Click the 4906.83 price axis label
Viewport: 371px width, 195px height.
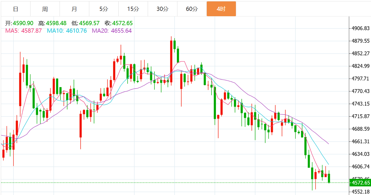(361, 28)
